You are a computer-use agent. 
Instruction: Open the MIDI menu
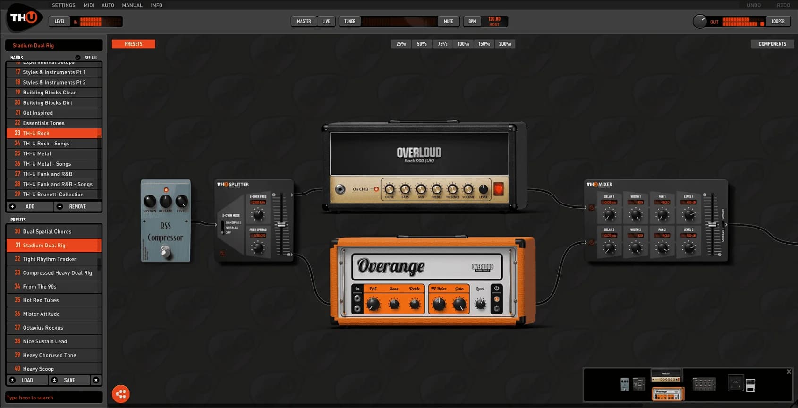pos(89,5)
